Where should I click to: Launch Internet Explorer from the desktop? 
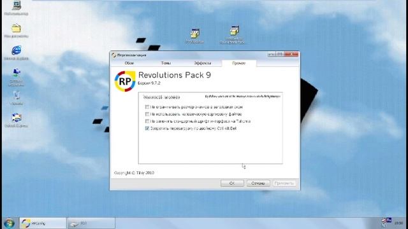(17, 50)
